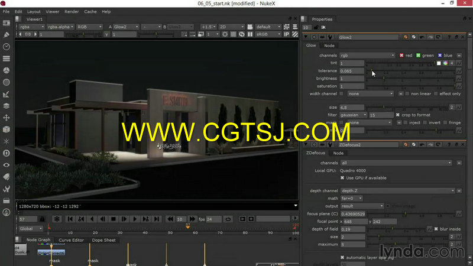The image size is (473, 266).
Task: Click the white tint color swatch
Action: click(x=439, y=63)
